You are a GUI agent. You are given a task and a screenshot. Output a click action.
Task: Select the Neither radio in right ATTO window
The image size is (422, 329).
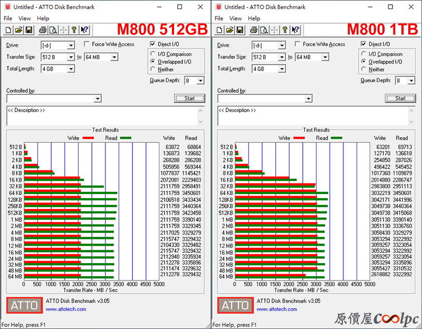pos(364,69)
